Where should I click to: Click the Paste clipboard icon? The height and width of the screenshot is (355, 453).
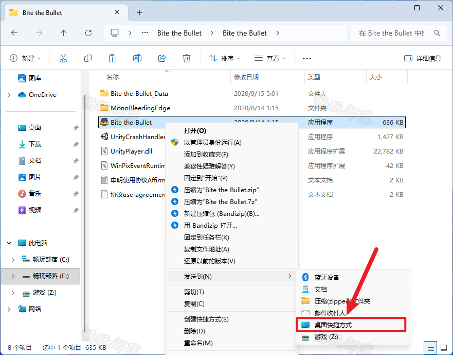[113, 58]
